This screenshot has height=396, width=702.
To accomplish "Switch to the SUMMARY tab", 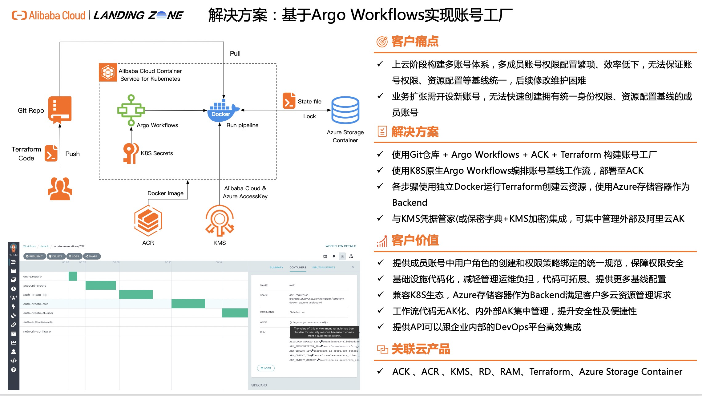I will 276,267.
